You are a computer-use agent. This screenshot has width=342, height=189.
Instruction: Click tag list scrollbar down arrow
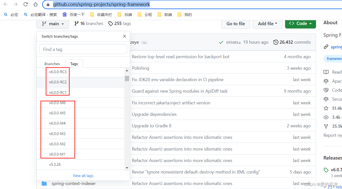[x=127, y=168]
